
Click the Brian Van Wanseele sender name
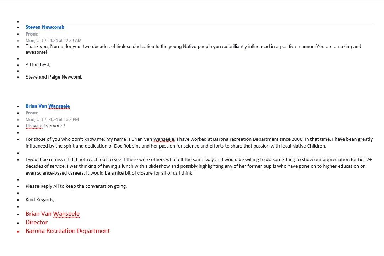48,106
